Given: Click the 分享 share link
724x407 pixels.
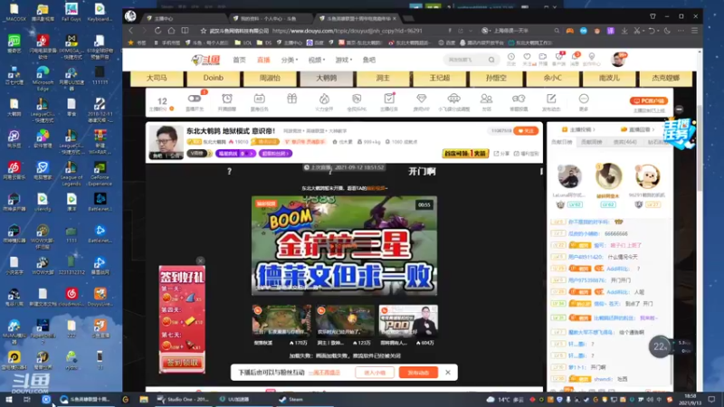Looking at the screenshot, I should [x=502, y=154].
